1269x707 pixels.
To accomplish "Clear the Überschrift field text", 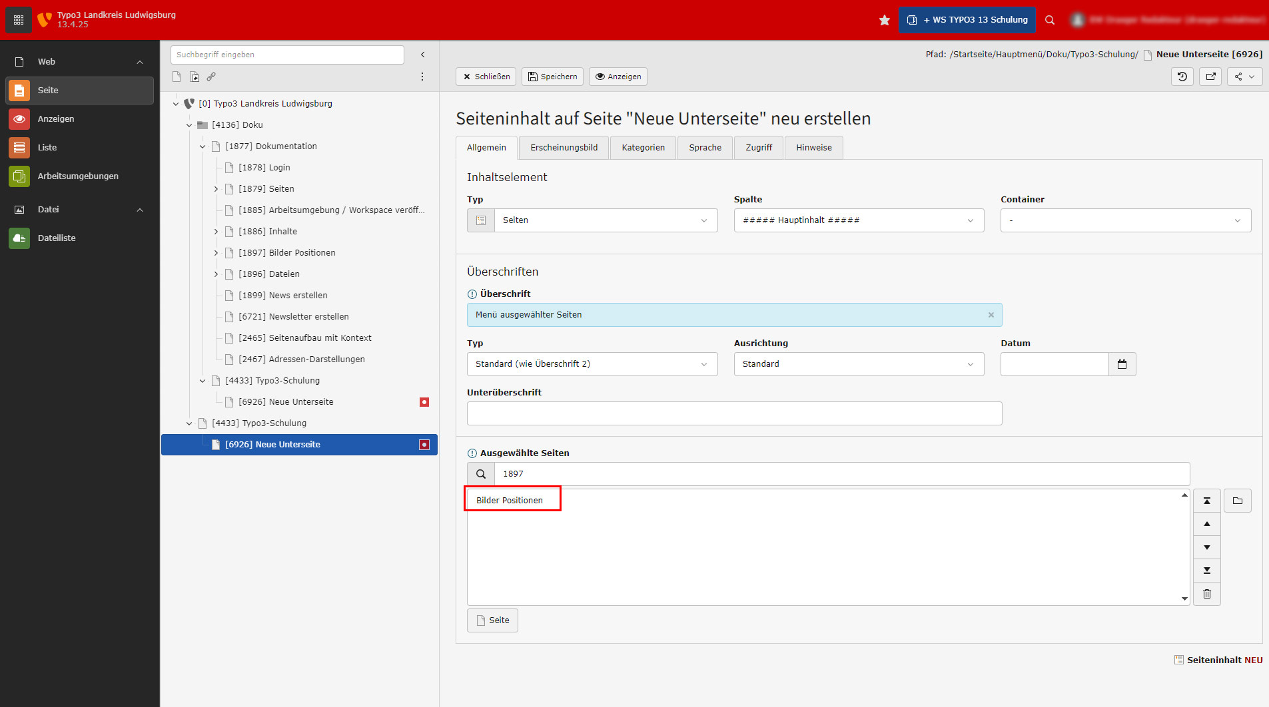I will coord(991,315).
